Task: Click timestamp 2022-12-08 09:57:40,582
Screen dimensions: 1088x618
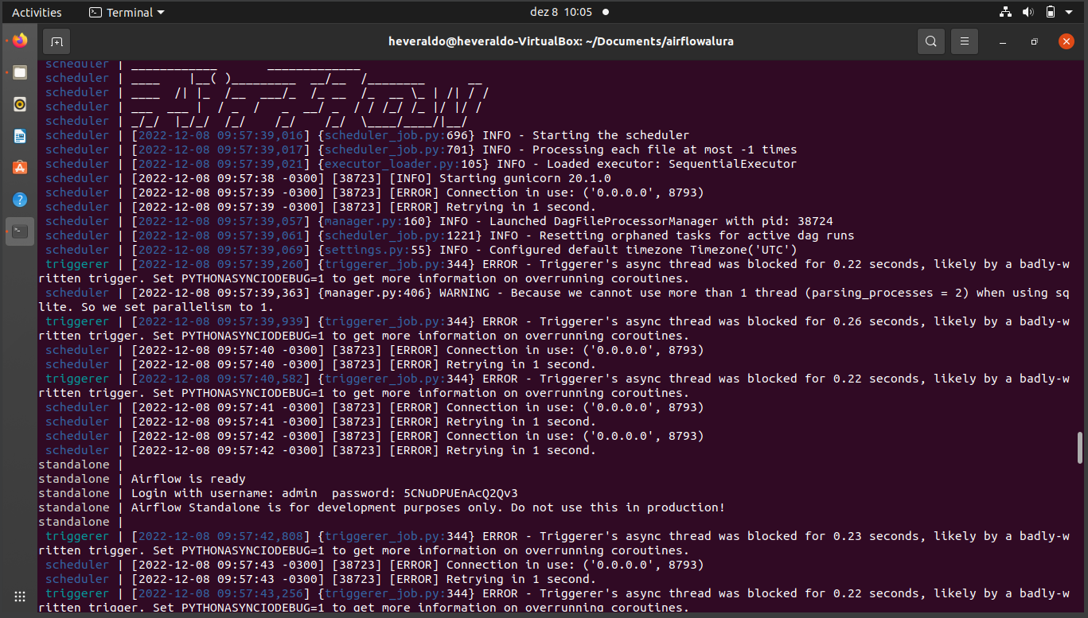Action: (x=220, y=379)
